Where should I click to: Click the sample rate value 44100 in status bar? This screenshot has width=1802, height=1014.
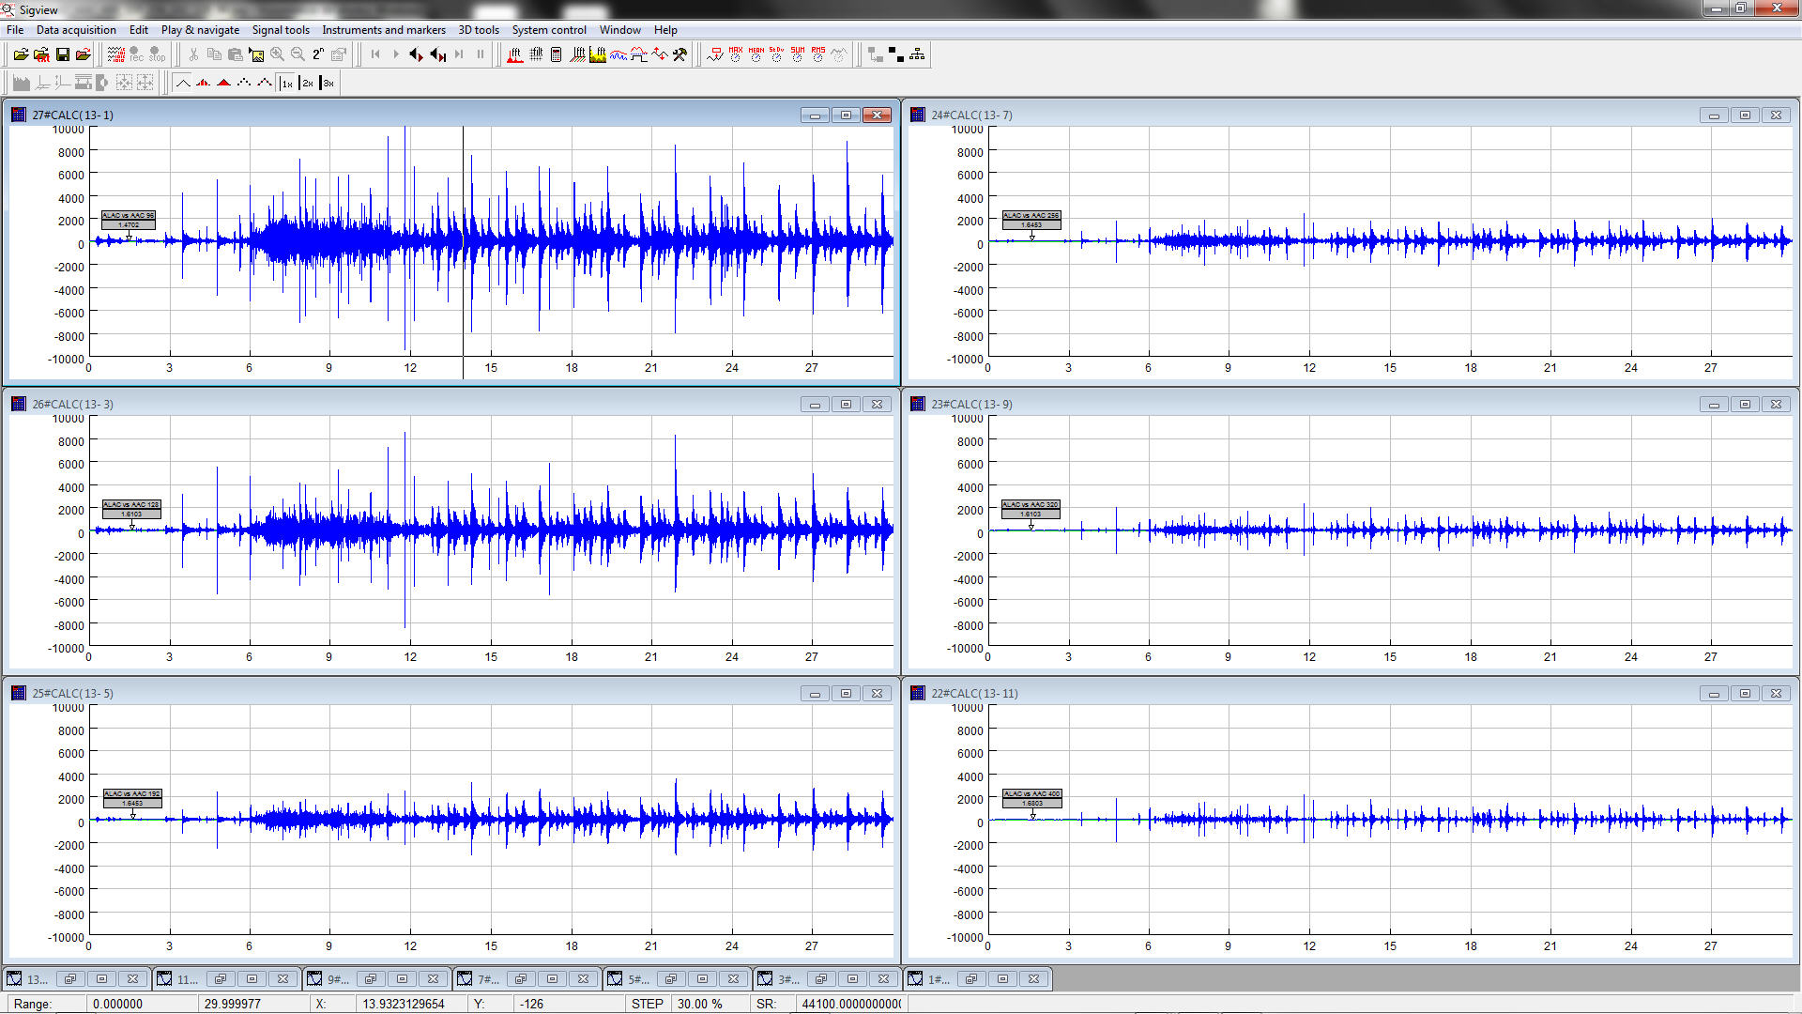click(x=850, y=1004)
